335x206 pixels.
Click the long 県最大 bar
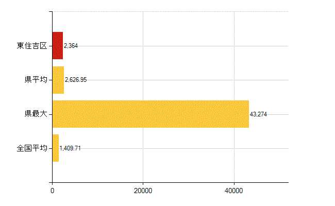(150, 114)
